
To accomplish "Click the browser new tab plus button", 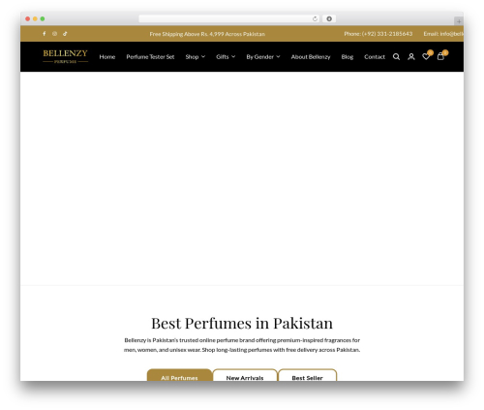I will point(459,21).
